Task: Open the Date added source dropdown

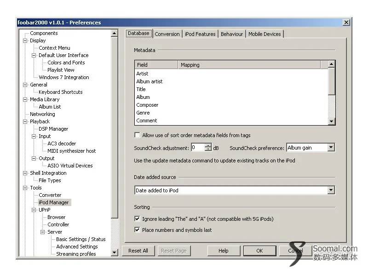Action: click(x=331, y=190)
